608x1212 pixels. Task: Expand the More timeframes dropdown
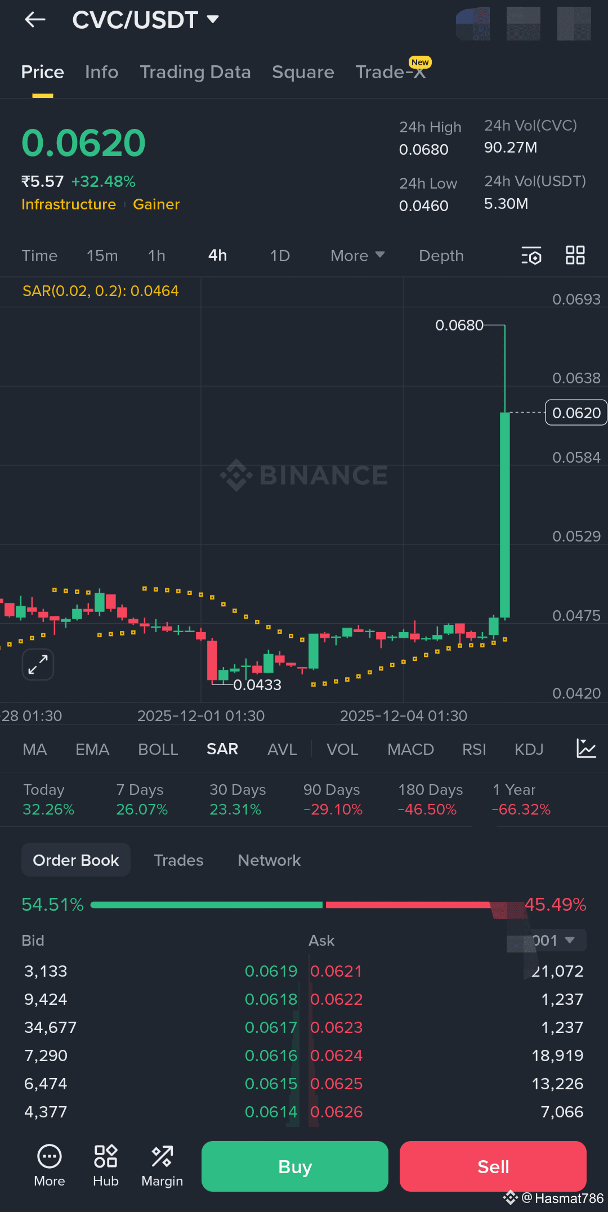pyautogui.click(x=357, y=256)
